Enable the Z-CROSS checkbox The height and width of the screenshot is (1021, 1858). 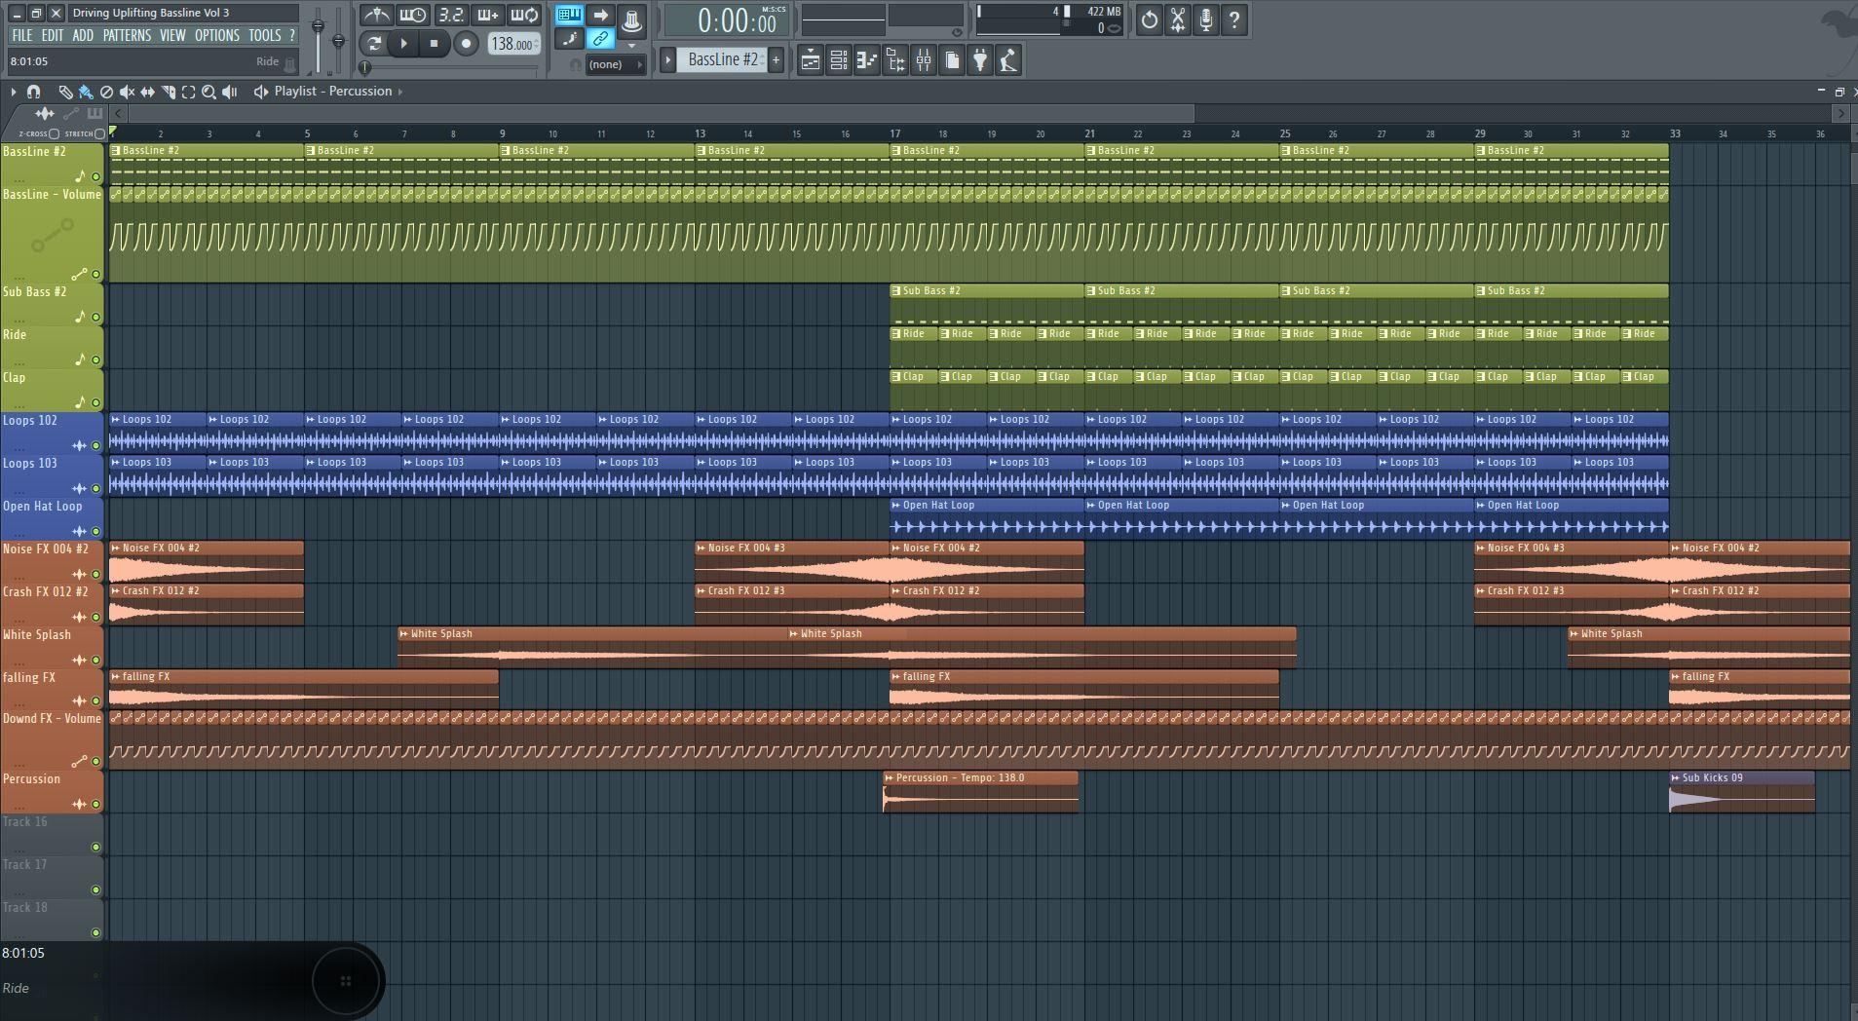54,135
